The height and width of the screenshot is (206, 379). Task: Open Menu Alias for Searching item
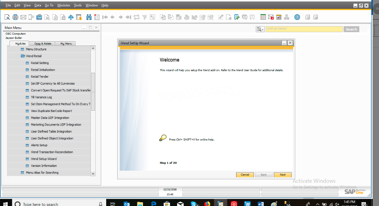tap(42, 172)
